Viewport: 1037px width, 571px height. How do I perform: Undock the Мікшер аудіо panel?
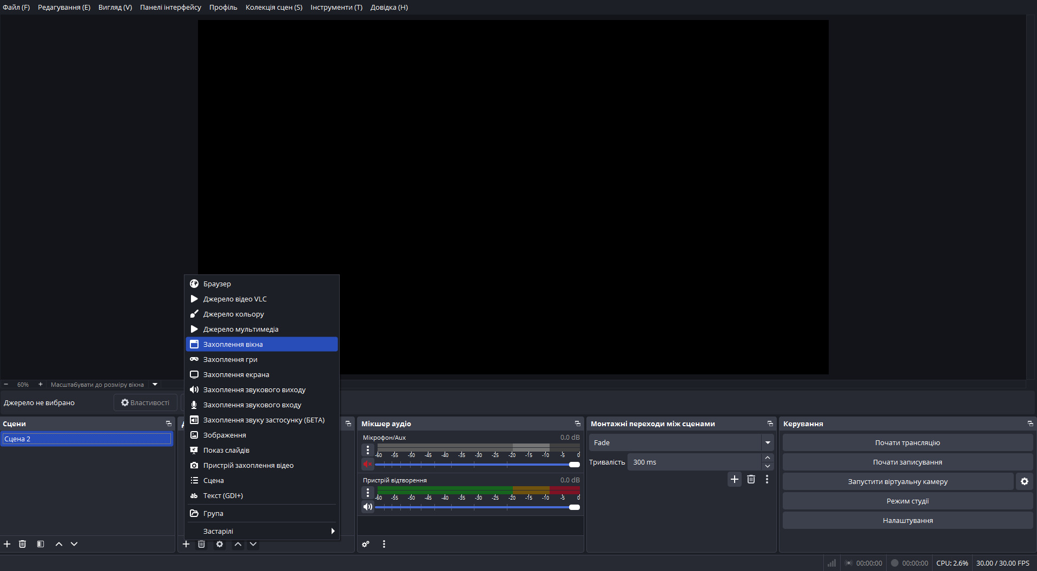[x=577, y=424]
